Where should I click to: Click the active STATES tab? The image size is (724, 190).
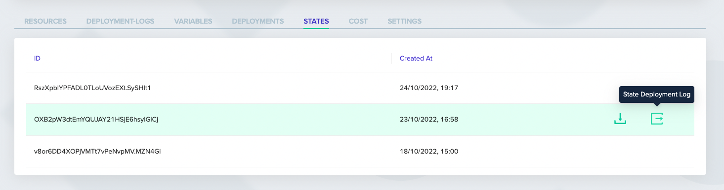tap(316, 21)
